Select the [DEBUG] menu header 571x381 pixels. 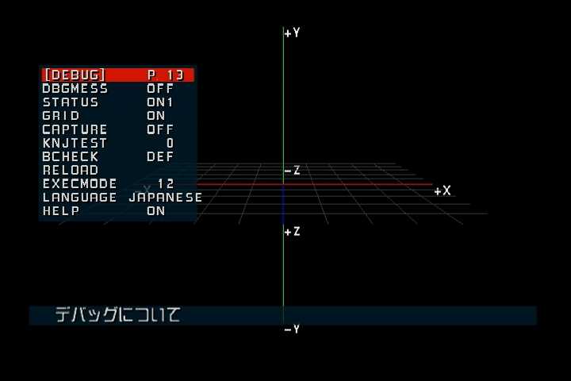75,75
